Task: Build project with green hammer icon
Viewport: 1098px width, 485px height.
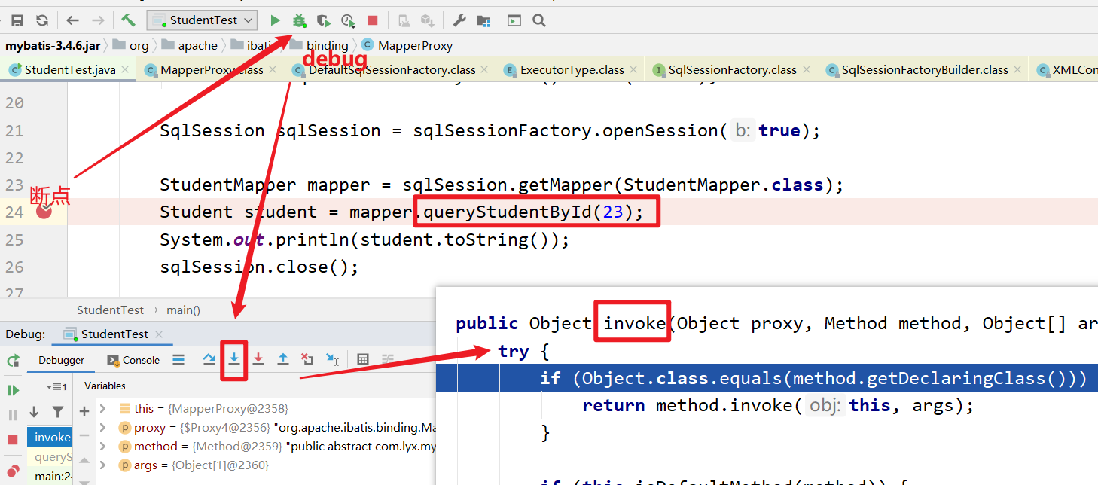Action: click(128, 20)
